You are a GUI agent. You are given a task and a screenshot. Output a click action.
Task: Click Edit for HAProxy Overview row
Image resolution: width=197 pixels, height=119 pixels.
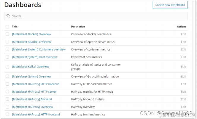coord(183,107)
